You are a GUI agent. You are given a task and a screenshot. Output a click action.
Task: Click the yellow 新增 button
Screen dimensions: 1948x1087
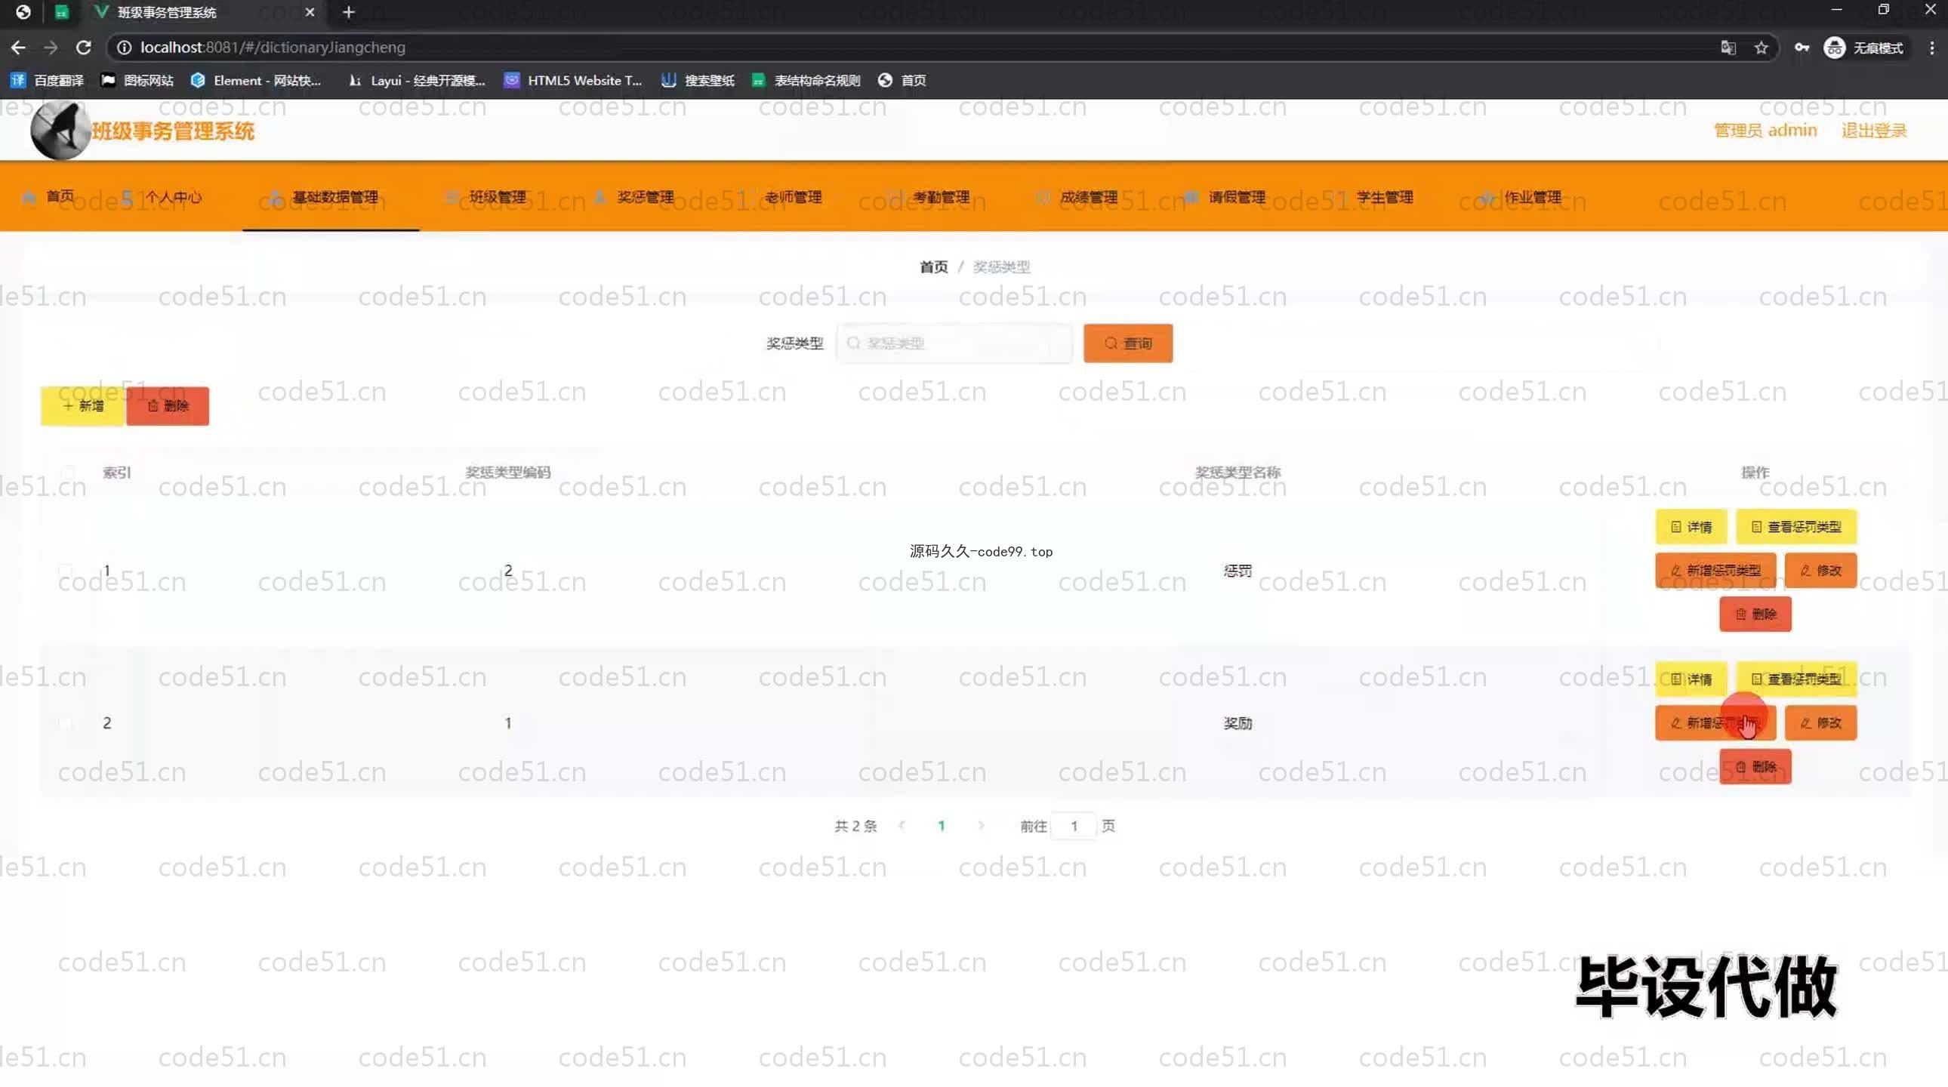tap(82, 406)
